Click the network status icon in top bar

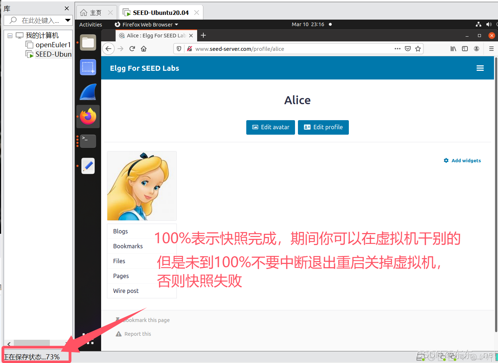point(478,24)
